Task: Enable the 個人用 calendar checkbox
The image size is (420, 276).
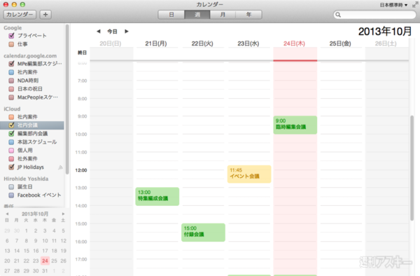Action: [x=11, y=151]
